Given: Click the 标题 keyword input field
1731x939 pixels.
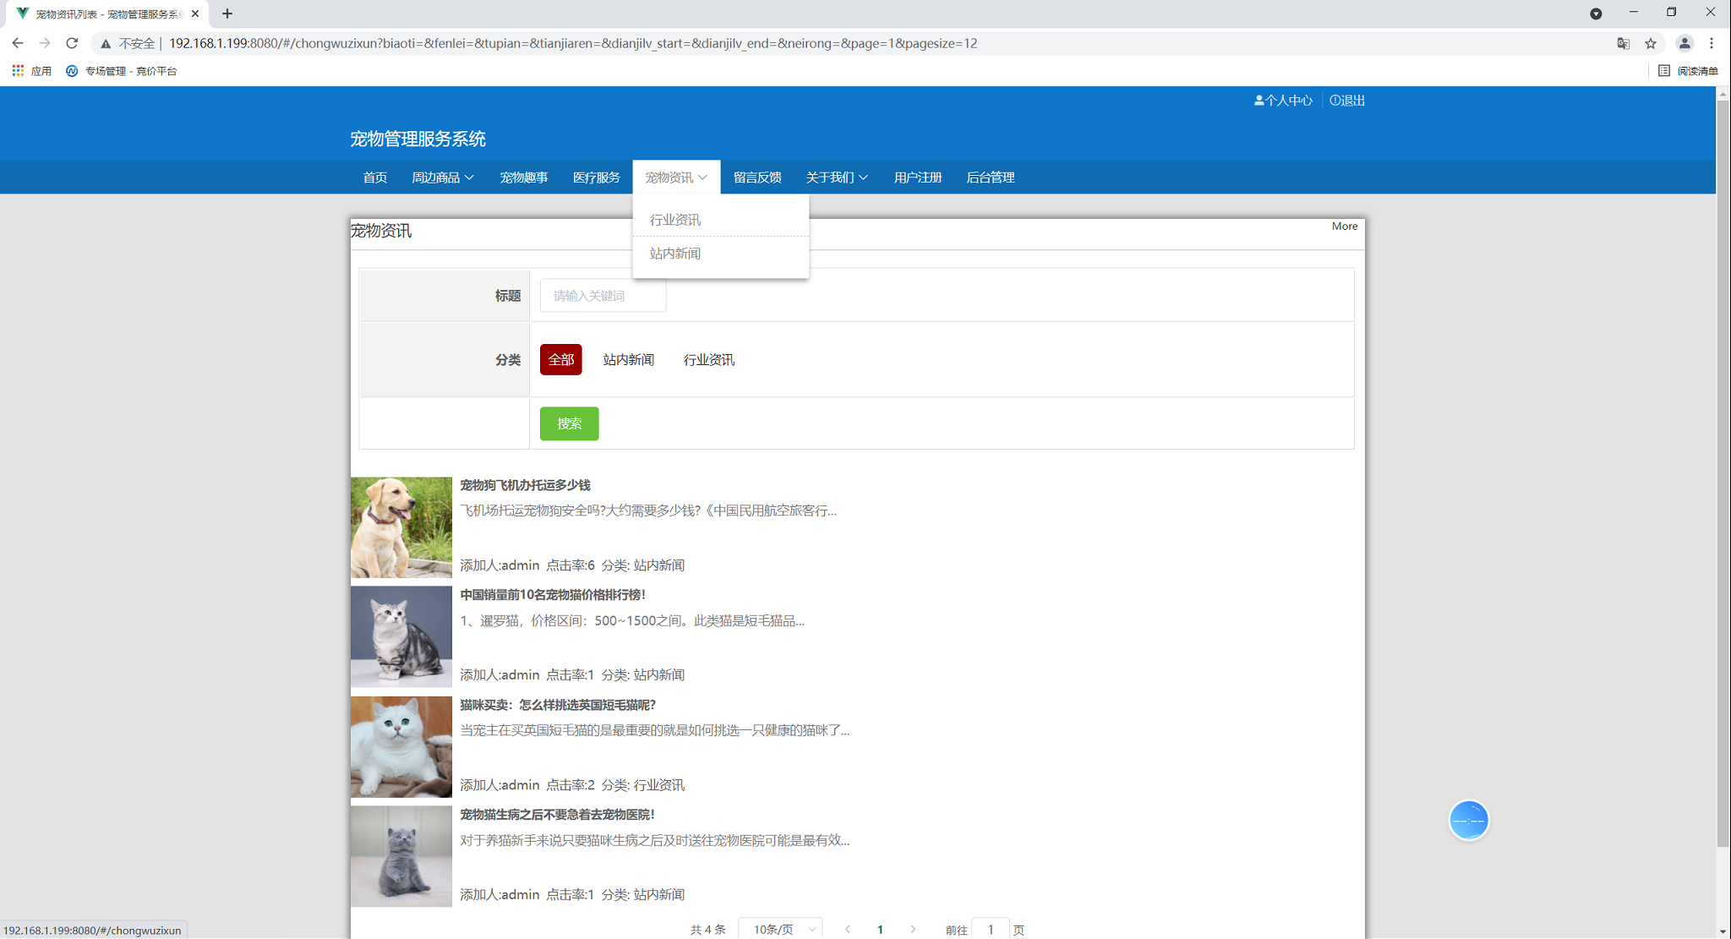Looking at the screenshot, I should pos(603,296).
